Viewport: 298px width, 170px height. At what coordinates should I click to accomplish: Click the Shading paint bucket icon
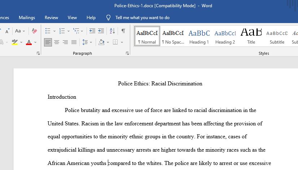pyautogui.click(x=101, y=42)
